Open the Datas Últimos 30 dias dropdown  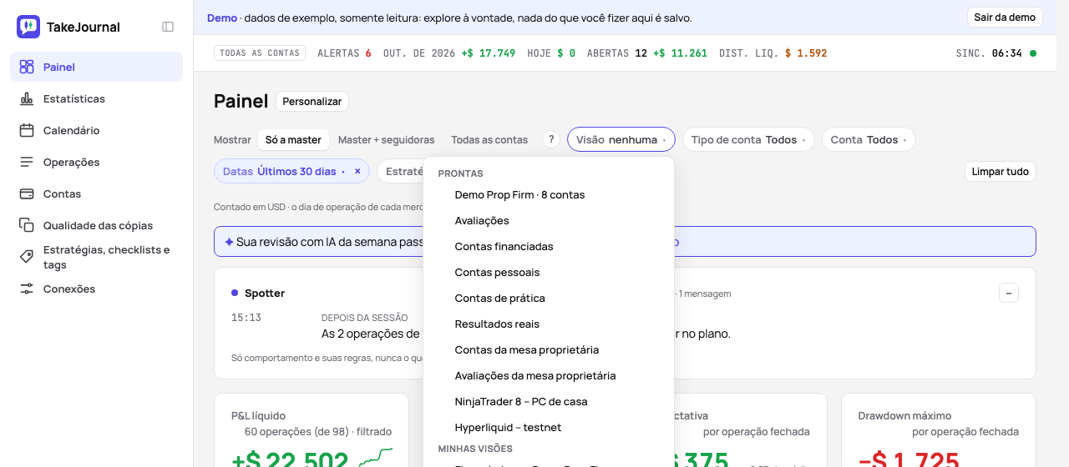coord(284,171)
